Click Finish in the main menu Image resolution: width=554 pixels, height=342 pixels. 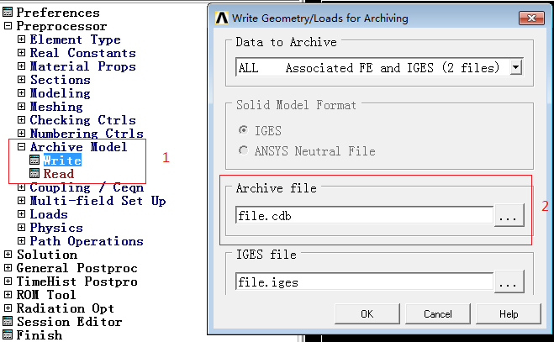40,335
